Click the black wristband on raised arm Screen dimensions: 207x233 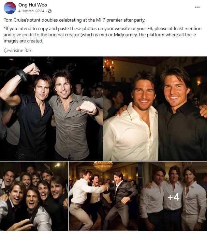pos(22,75)
